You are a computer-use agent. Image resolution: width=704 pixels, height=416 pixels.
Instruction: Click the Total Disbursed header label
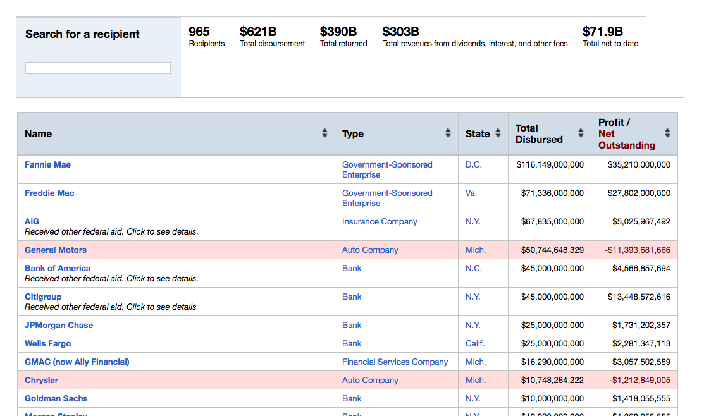click(539, 134)
